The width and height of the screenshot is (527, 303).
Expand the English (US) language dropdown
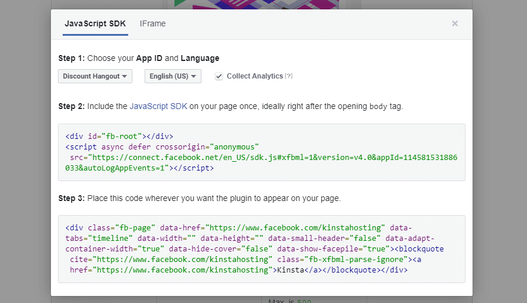[x=172, y=76]
